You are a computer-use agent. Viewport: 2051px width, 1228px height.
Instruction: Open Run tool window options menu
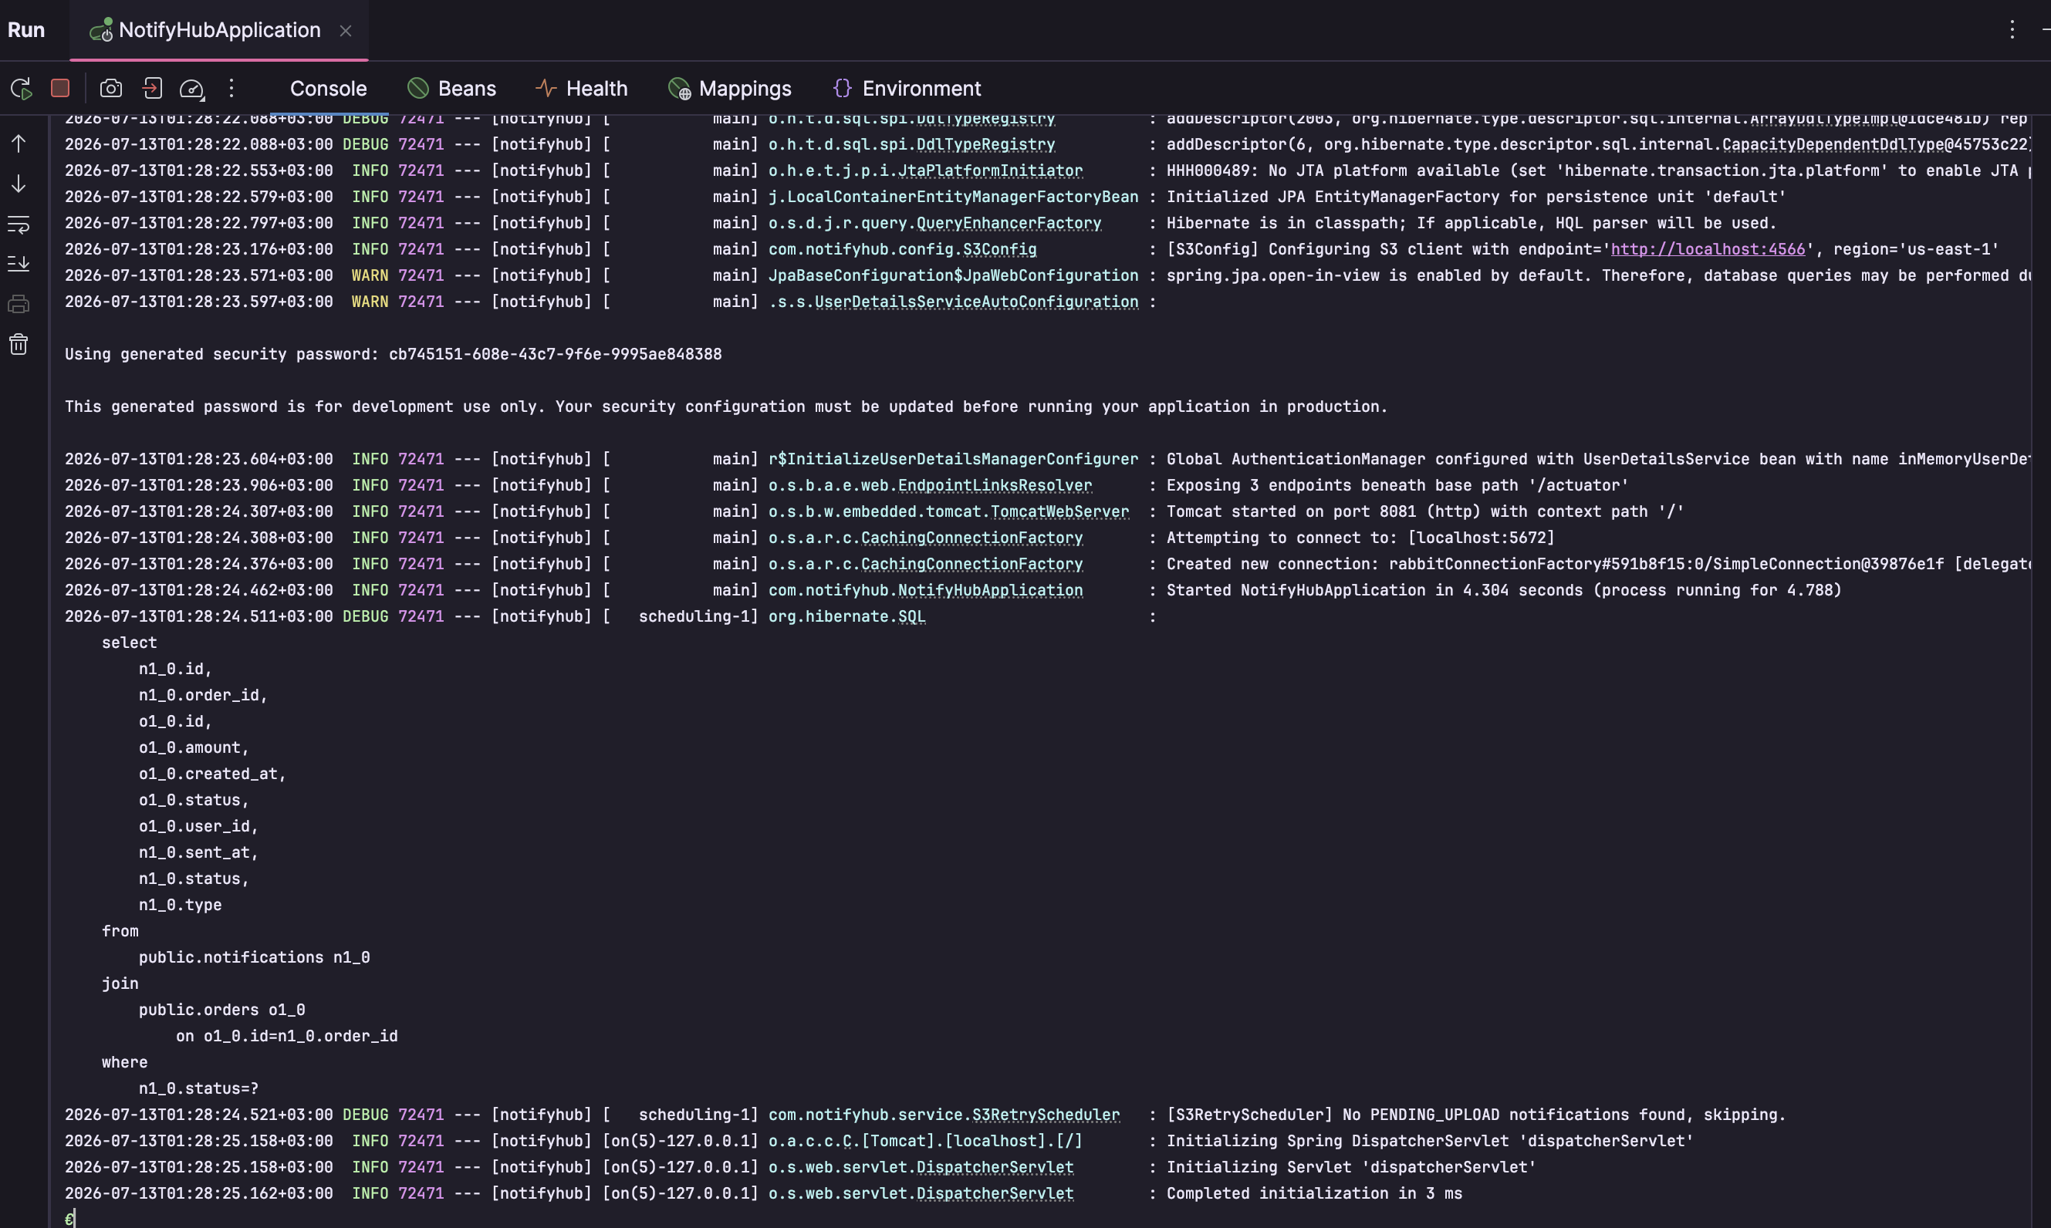(x=2012, y=31)
